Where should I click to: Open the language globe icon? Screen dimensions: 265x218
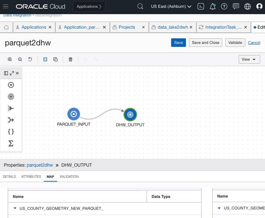click(248, 6)
